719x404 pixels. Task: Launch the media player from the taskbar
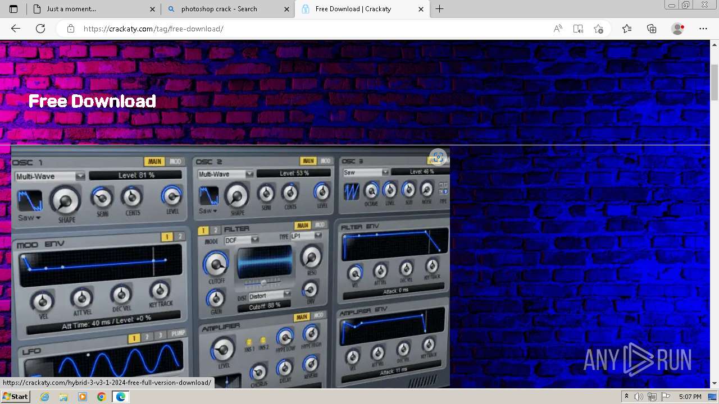(x=83, y=397)
